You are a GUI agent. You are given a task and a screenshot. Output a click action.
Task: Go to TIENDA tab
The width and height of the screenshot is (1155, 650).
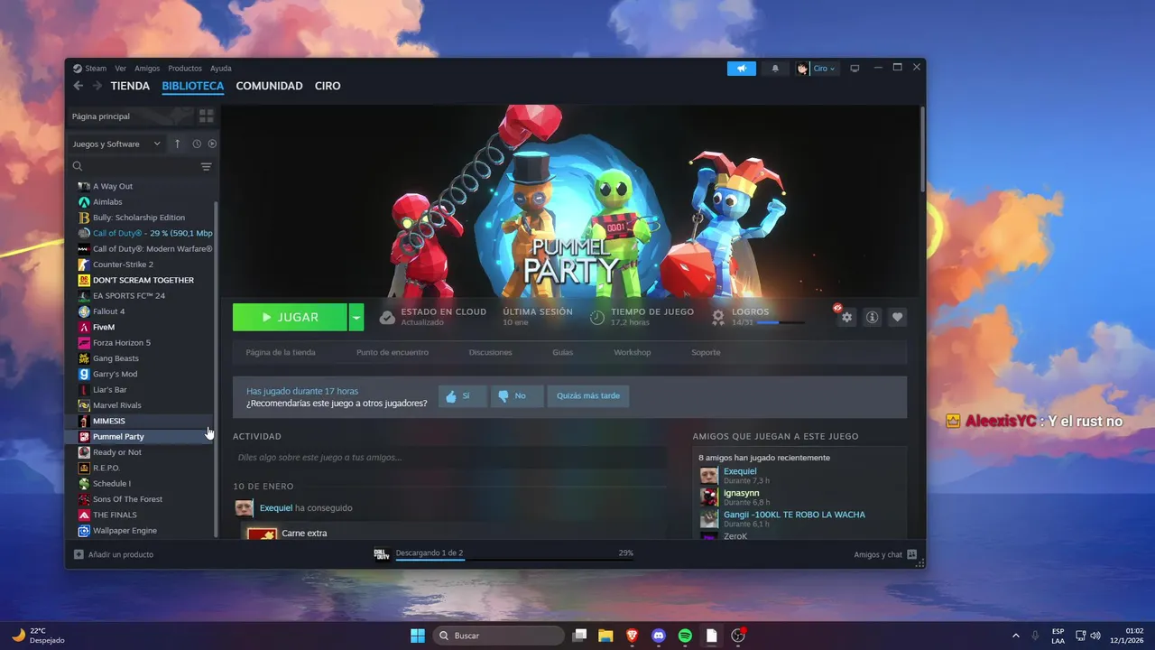pos(130,86)
